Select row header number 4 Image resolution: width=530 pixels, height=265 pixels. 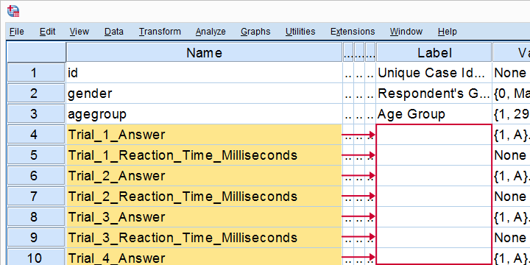point(36,135)
